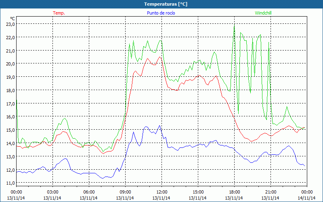Click the '11,0' y-axis value
The height and width of the screenshot is (202, 323).
click(11, 183)
